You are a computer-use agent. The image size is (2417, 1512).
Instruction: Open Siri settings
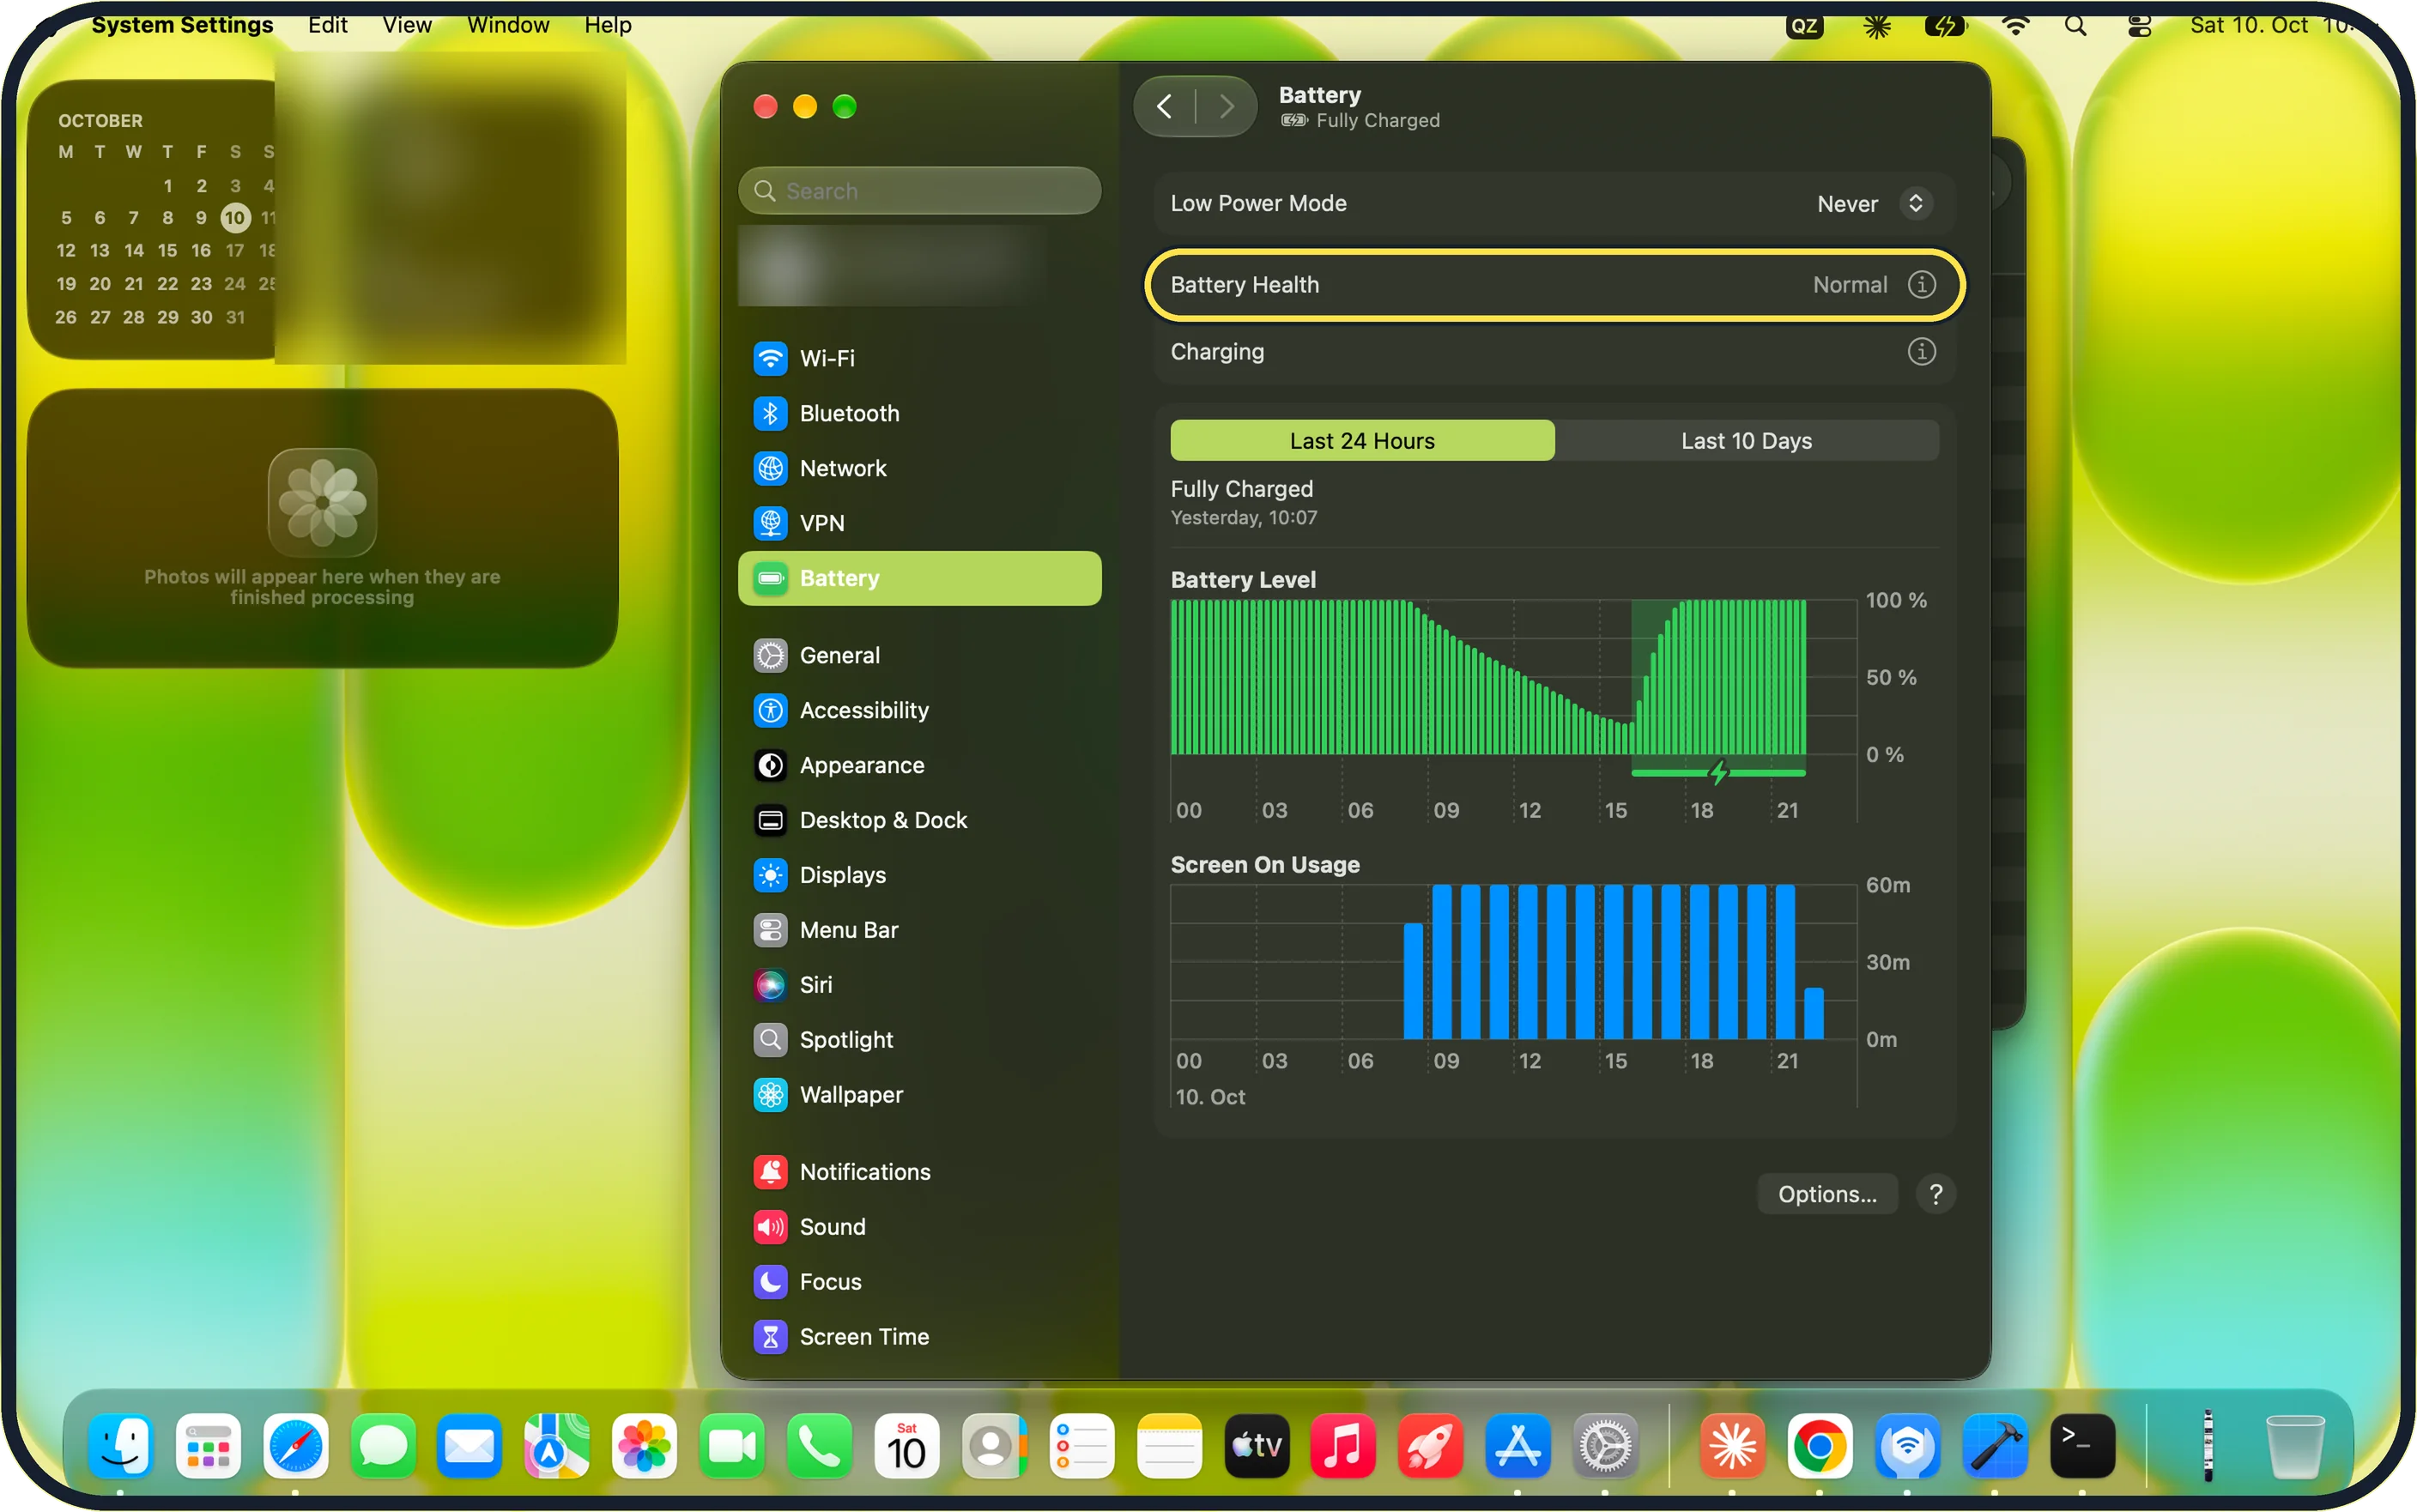pos(919,985)
